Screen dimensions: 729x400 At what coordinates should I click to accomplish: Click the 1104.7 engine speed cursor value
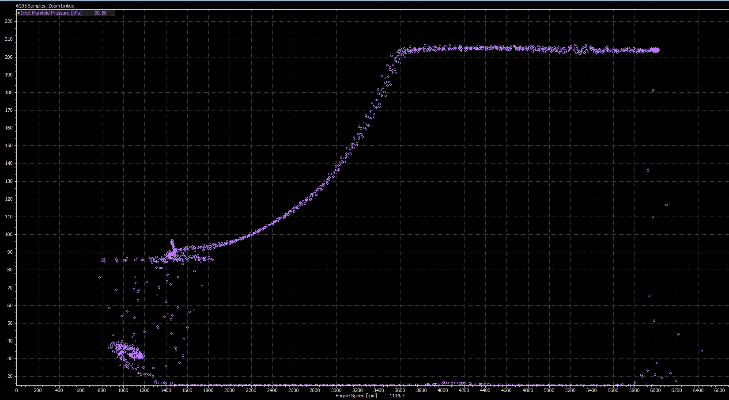click(x=397, y=396)
